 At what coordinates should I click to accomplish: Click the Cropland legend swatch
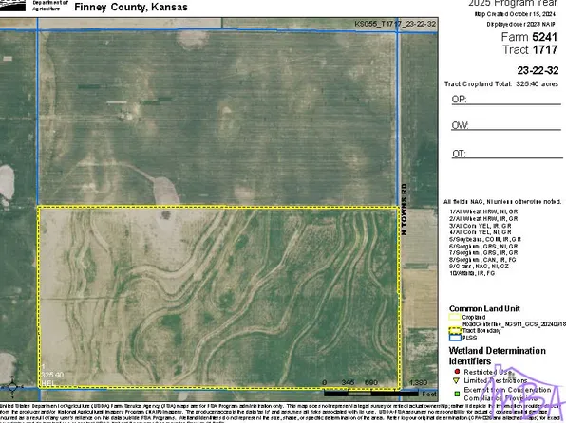[x=455, y=317]
